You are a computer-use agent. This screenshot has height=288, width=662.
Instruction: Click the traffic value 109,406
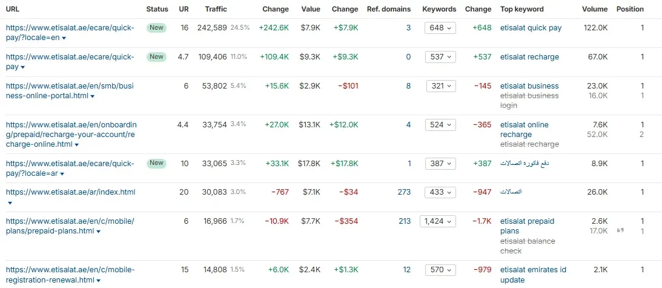pyautogui.click(x=213, y=57)
